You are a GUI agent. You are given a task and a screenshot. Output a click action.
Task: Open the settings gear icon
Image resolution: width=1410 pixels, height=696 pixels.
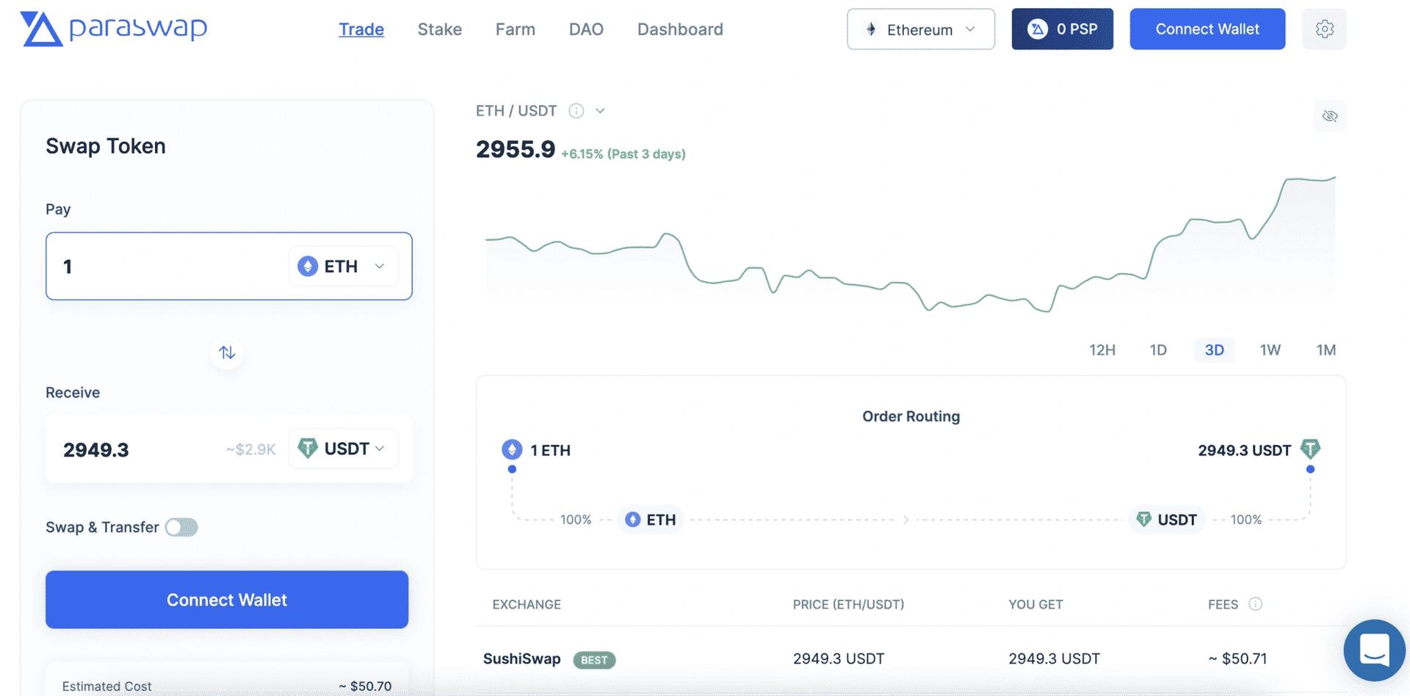click(1324, 29)
